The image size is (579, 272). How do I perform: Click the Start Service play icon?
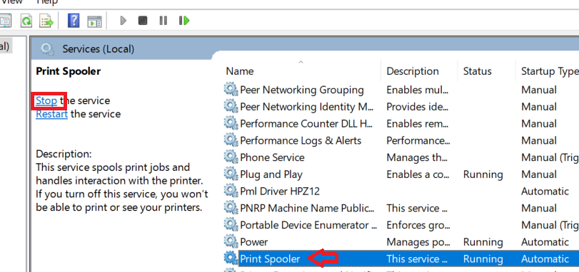click(x=124, y=20)
